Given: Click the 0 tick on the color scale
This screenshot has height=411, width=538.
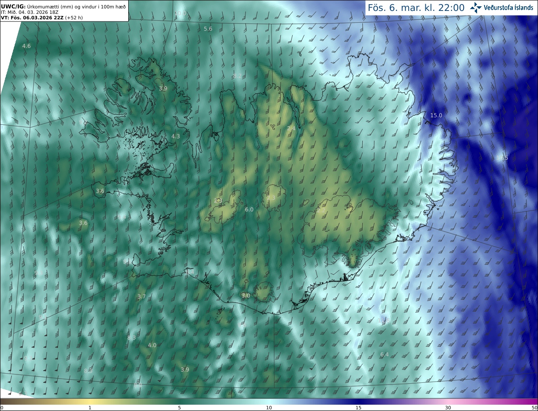Looking at the screenshot, I should [2, 408].
